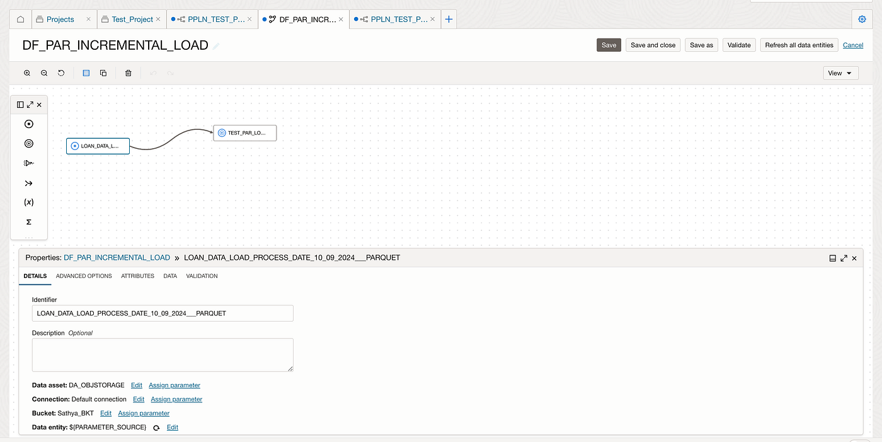Click Assign parameter next to Bucket

coord(143,413)
